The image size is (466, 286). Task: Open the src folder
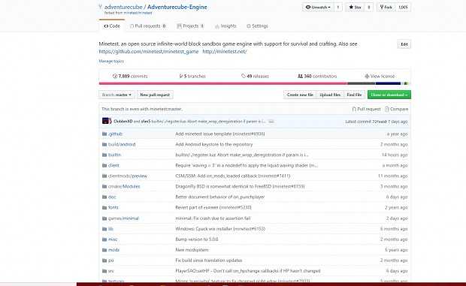[110, 271]
